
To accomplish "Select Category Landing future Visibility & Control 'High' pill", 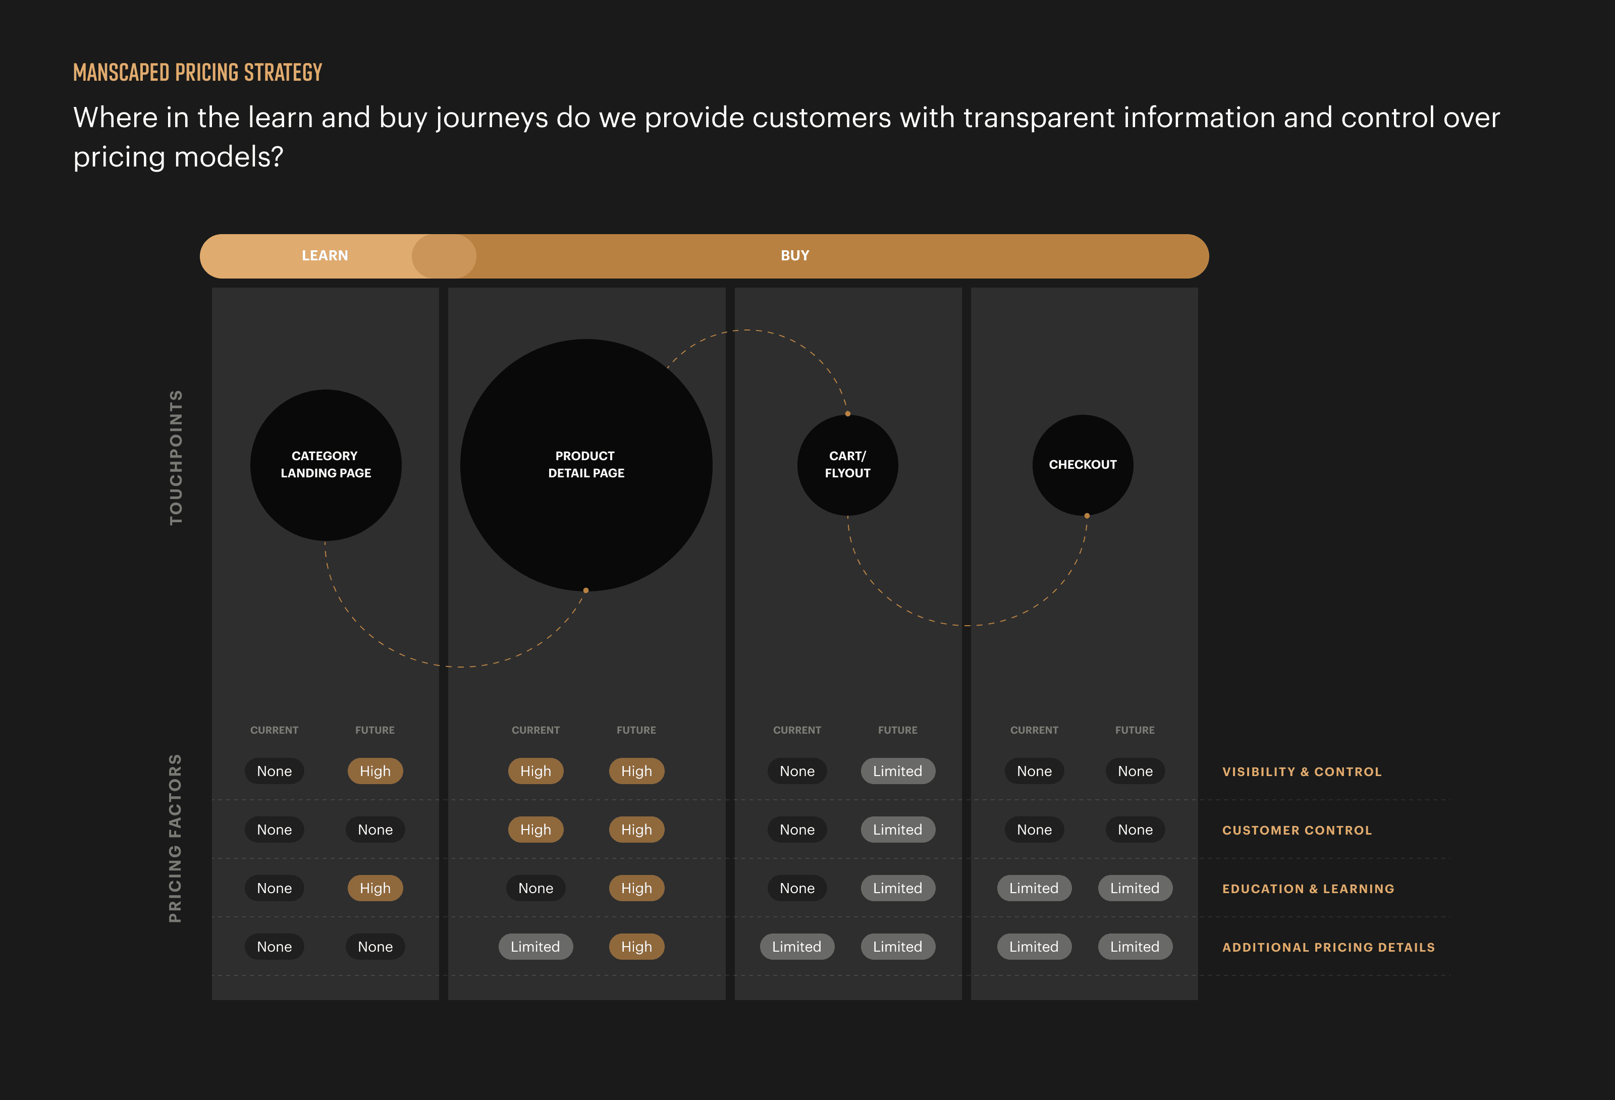I will [x=375, y=771].
